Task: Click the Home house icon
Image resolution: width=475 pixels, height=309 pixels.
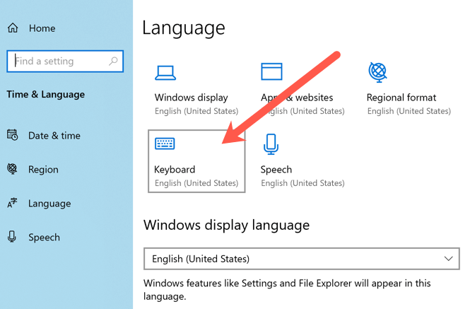Action: [x=13, y=28]
